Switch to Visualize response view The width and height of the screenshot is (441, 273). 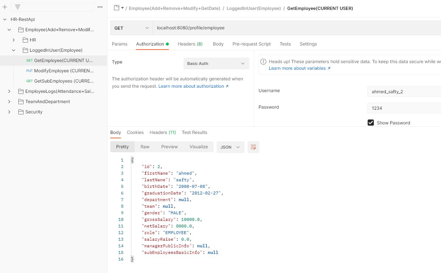[199, 147]
